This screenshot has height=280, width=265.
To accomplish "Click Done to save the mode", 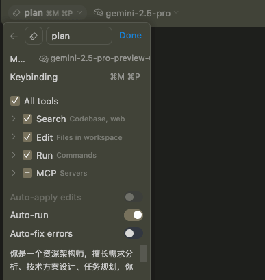I will 130,36.
